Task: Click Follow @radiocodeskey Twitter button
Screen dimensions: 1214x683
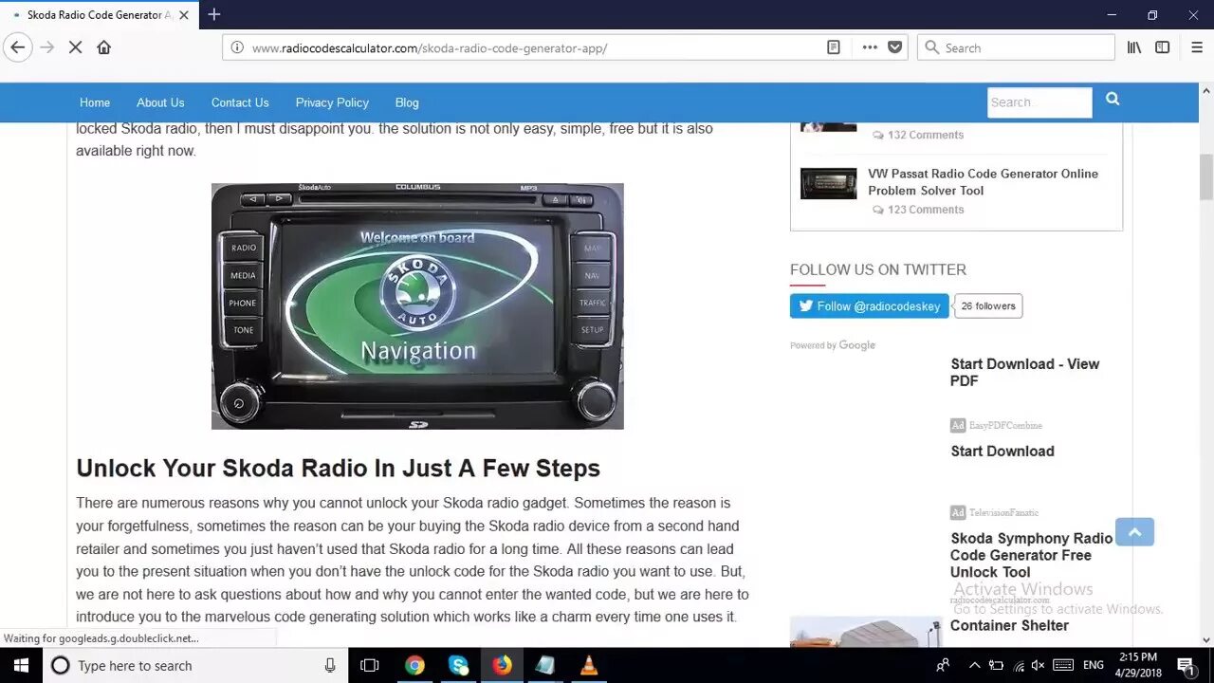Action: (x=869, y=305)
